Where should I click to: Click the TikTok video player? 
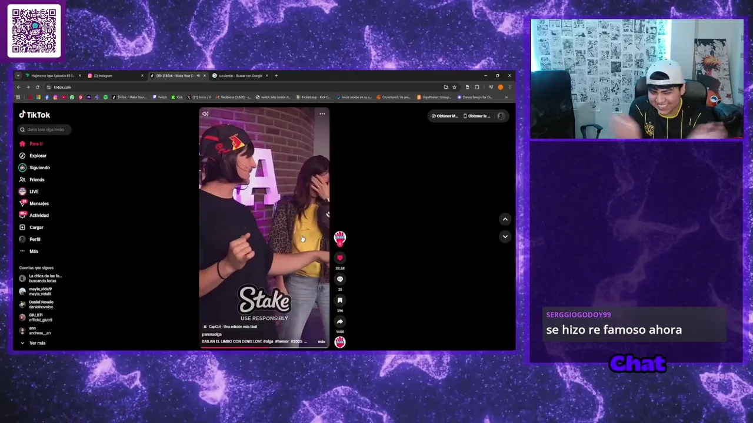(264, 228)
